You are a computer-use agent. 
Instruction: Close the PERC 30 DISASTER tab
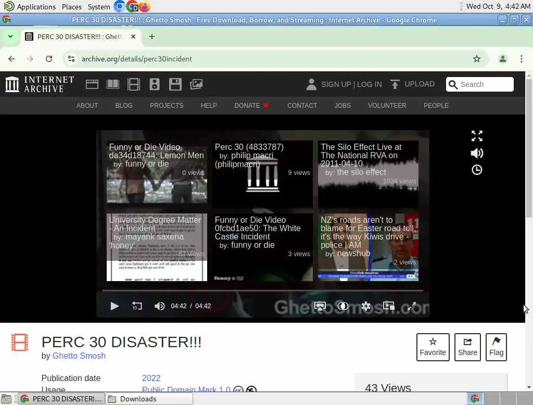pos(133,36)
